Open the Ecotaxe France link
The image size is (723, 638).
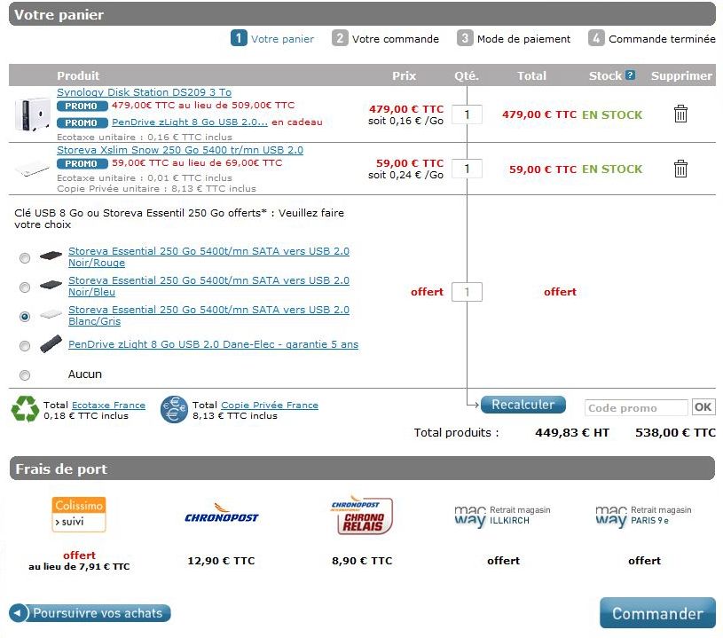point(108,405)
